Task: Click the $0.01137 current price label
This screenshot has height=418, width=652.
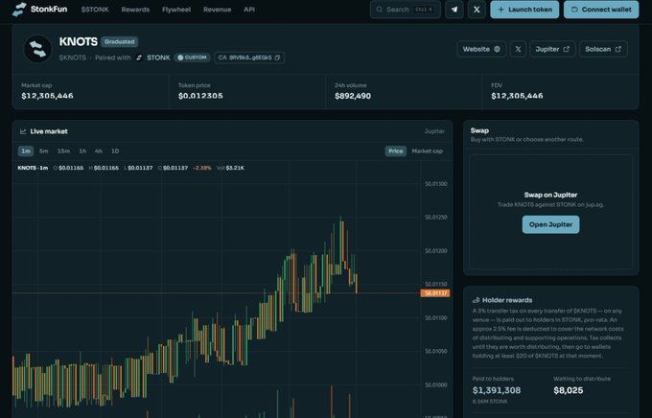Action: (x=435, y=293)
